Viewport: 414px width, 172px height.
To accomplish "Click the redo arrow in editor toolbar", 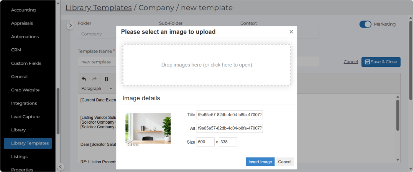I will [x=94, y=79].
